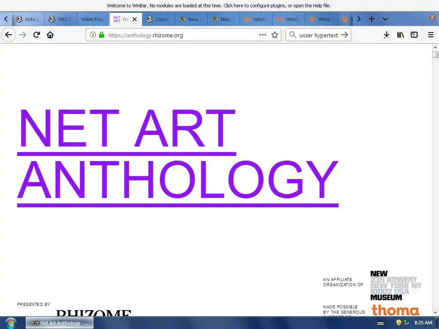
Task: Select Net Art Anthology taskbar button
Action: pyautogui.click(x=60, y=323)
